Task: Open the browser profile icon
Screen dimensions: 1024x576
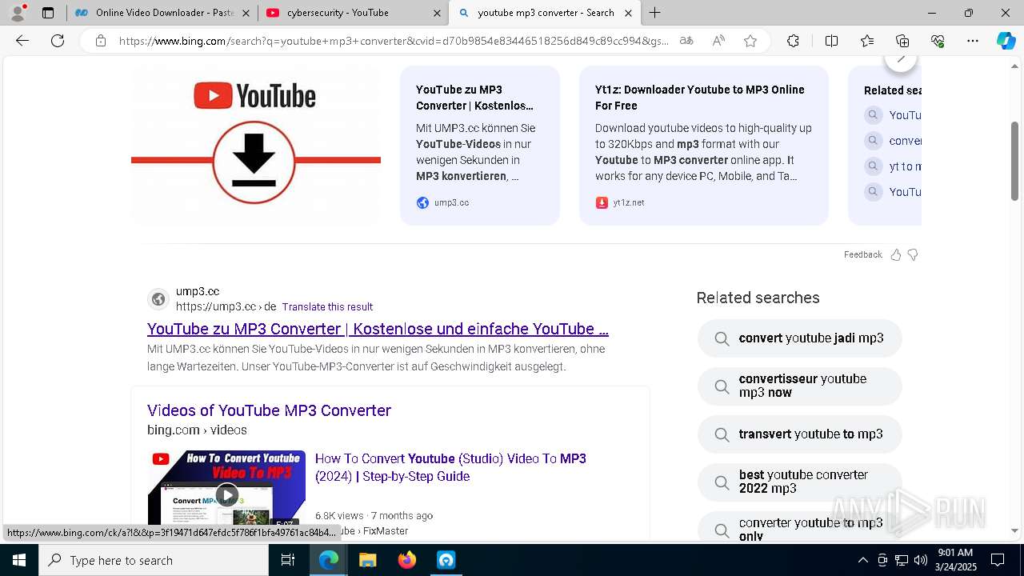Action: pyautogui.click(x=18, y=13)
